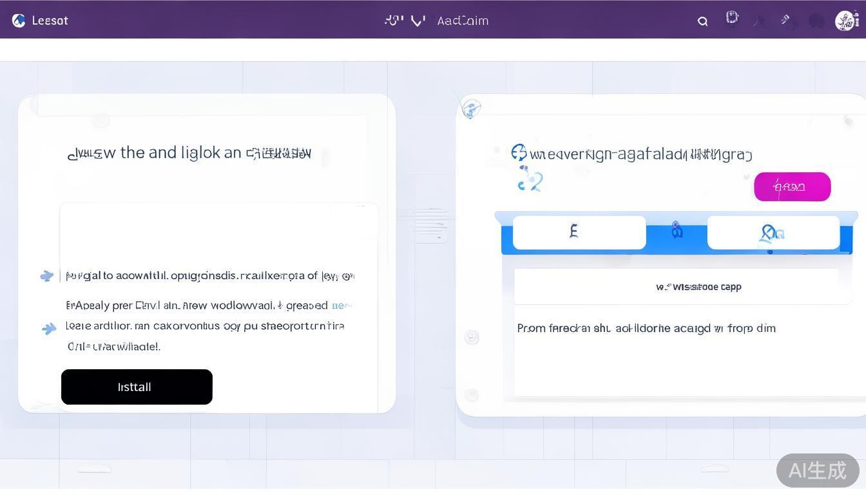Click the Leesot logo icon in header

pyautogui.click(x=19, y=21)
